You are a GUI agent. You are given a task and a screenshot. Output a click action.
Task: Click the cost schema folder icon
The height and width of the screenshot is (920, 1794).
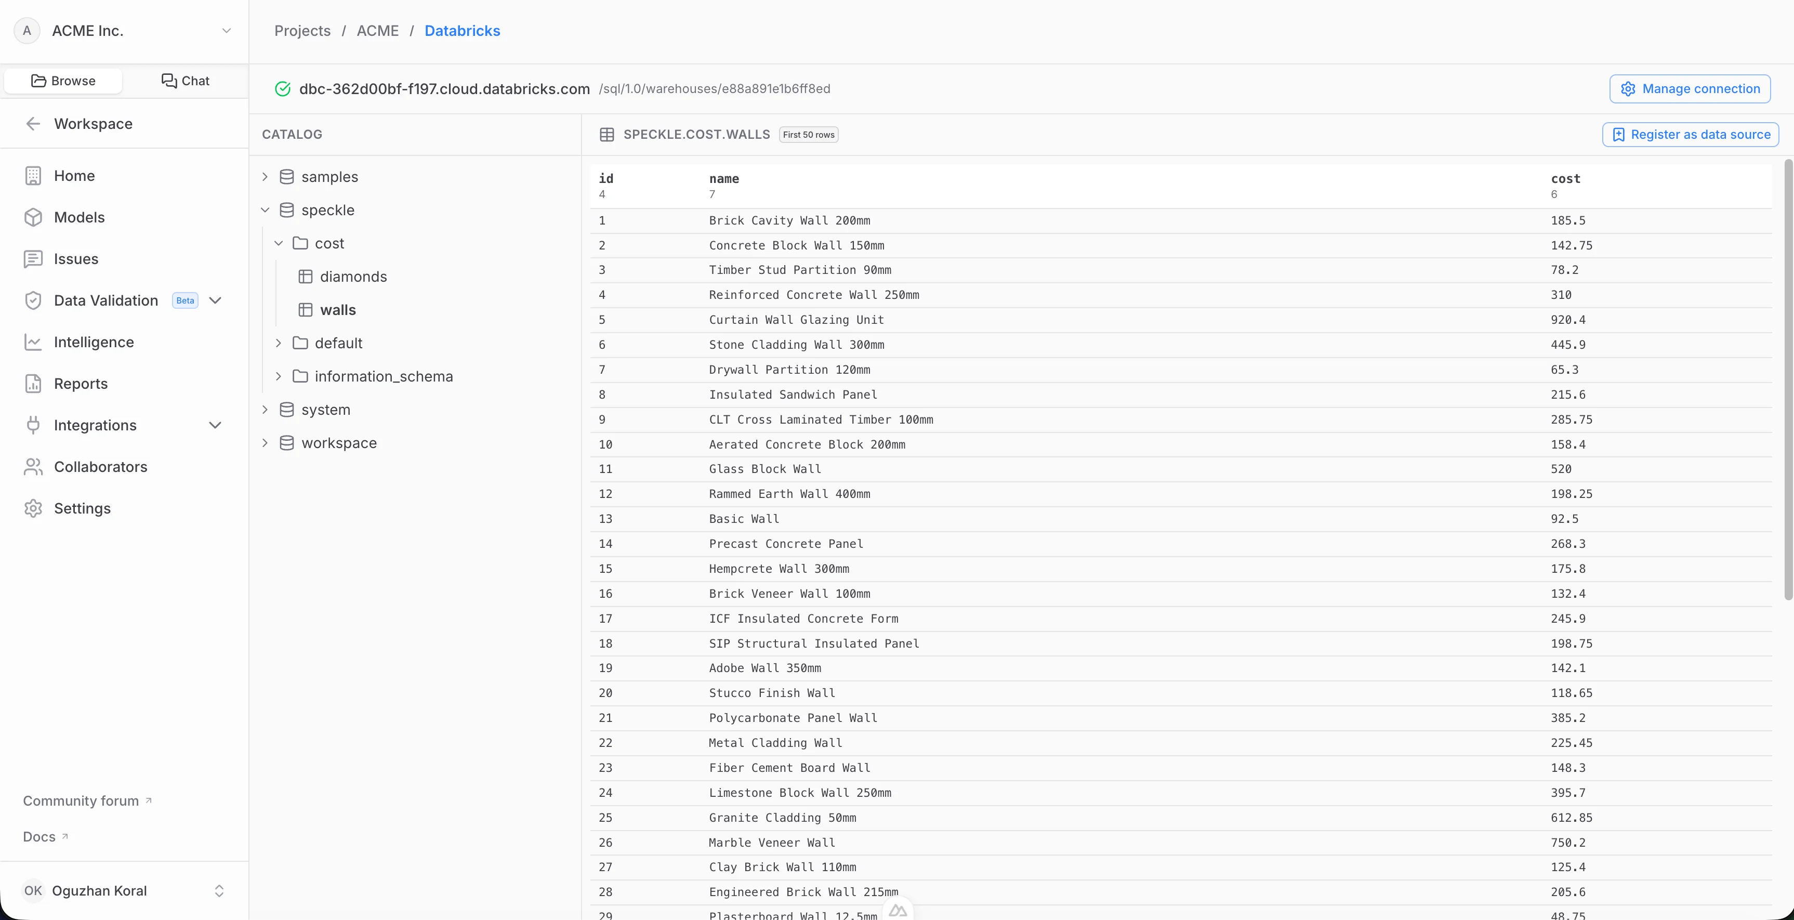[x=300, y=243]
